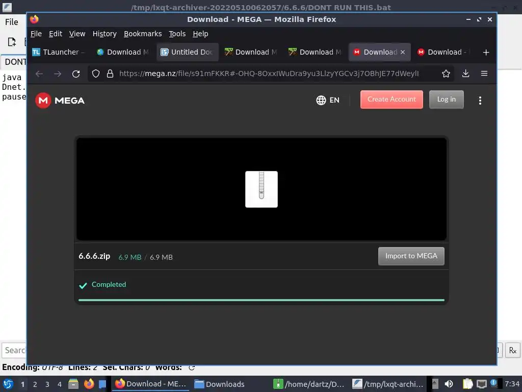522x392 pixels.
Task: Open Firefox Bookmarks menu
Action: (143, 34)
